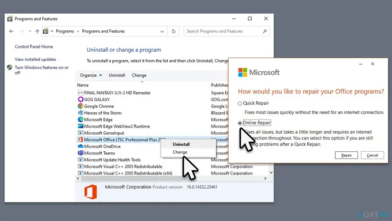Viewport: 392px width, 221px height.
Task: Minimize the Office repair dialog
Action: 360,64
